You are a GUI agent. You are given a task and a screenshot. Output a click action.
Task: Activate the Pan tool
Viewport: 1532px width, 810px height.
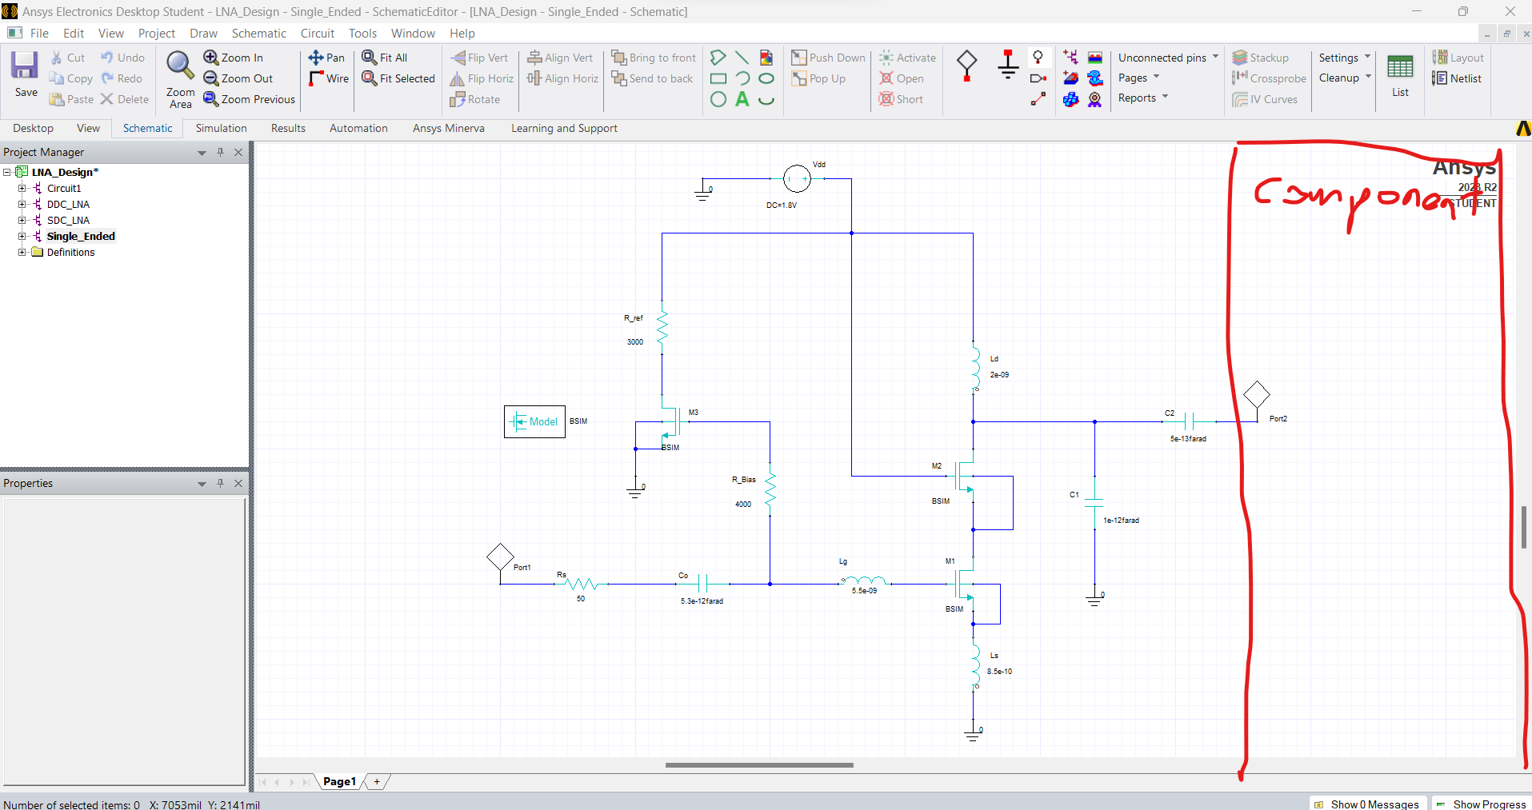pos(326,58)
